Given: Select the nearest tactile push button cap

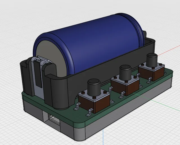Looking at the screenshot, I should click(94, 87).
